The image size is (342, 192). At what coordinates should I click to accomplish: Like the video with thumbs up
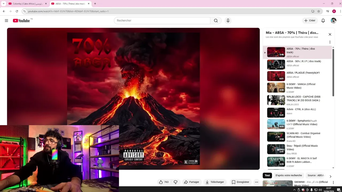[164, 182]
